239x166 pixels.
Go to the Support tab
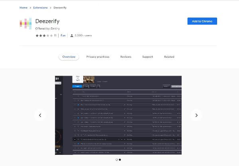click(147, 57)
